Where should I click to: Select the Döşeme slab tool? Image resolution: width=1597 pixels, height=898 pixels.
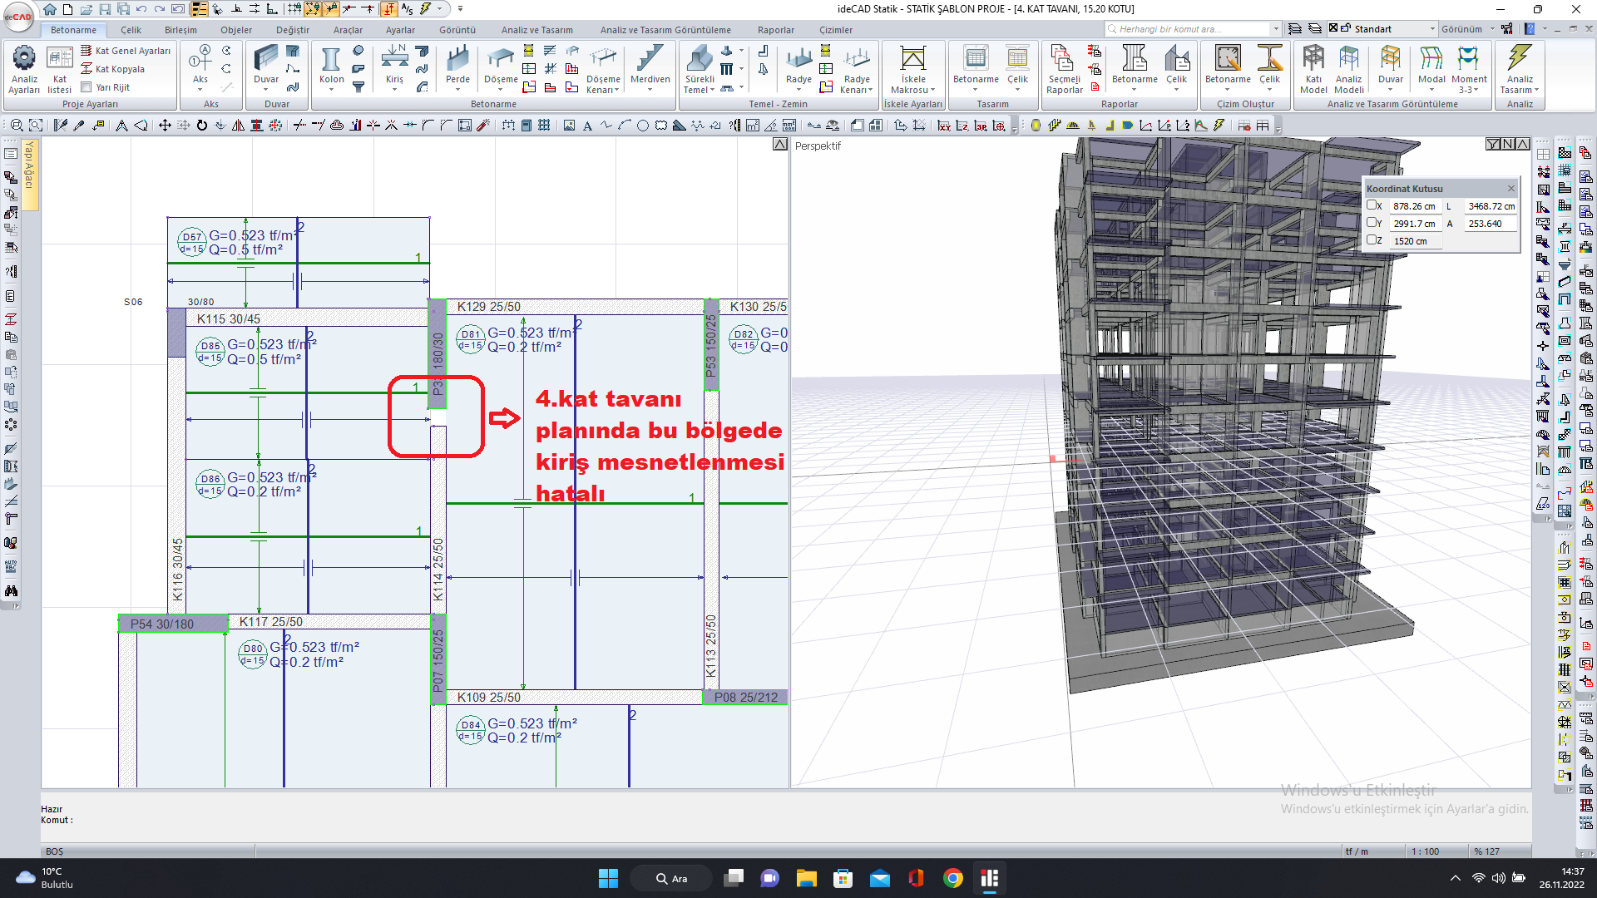point(501,65)
